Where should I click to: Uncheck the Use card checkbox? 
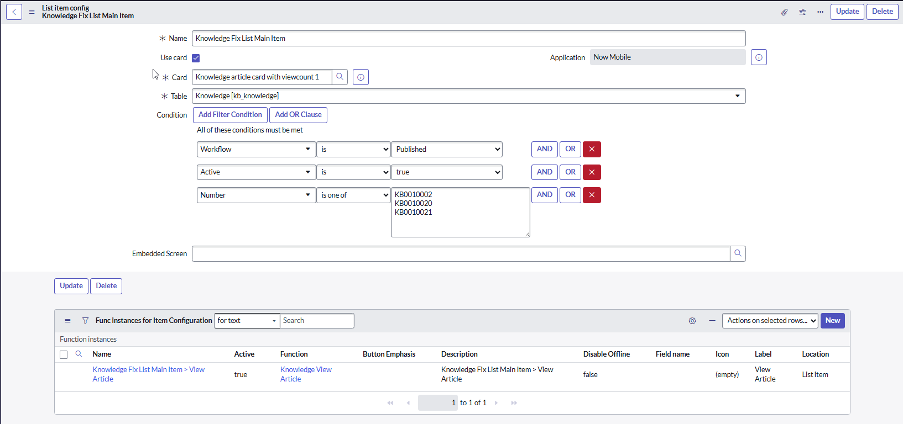(x=196, y=58)
